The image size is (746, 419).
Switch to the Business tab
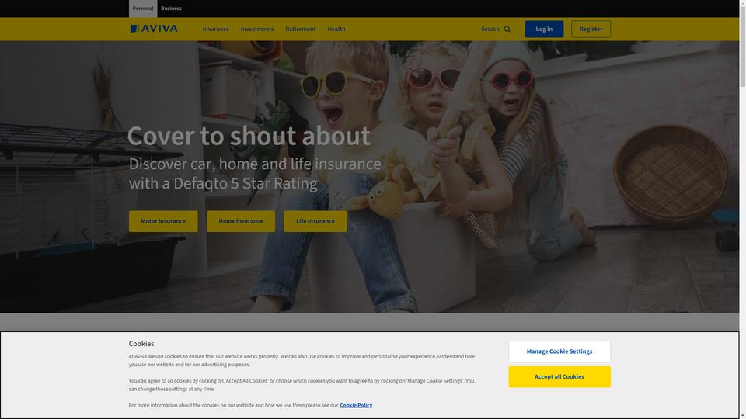[171, 9]
